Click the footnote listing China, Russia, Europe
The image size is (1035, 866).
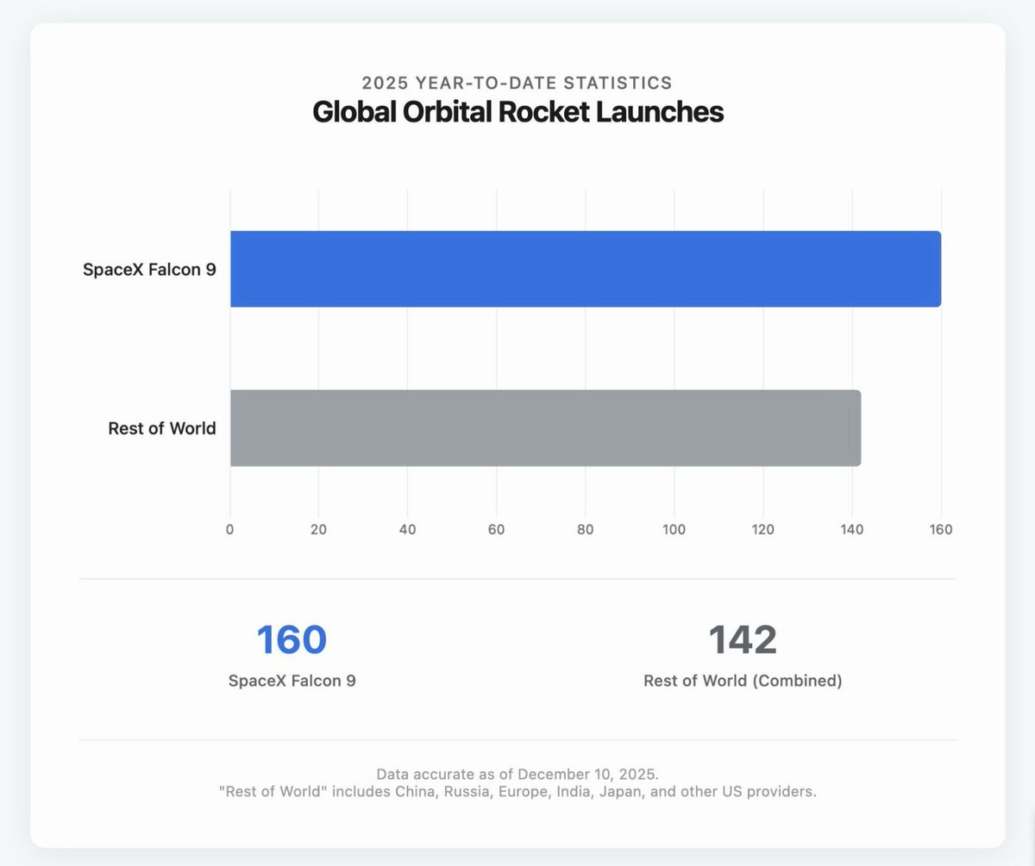517,792
